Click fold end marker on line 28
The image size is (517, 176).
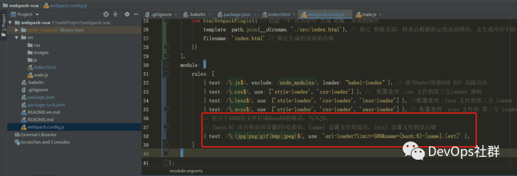pos(166,47)
